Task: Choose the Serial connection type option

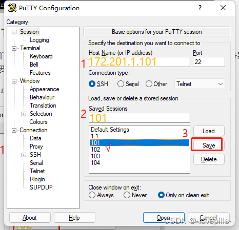Action: [121, 84]
